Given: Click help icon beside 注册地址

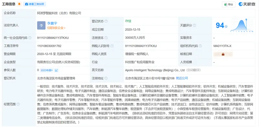Looking at the screenshot, I should point(106,78).
